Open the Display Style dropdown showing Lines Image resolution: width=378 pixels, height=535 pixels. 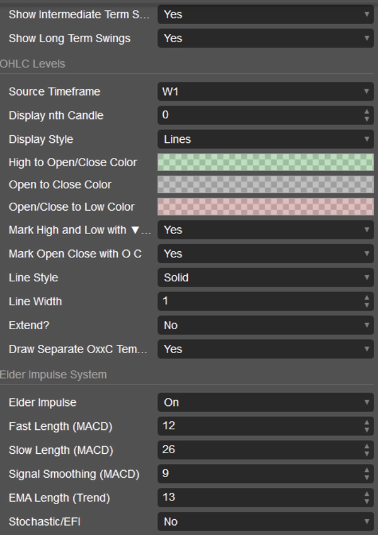coord(265,139)
